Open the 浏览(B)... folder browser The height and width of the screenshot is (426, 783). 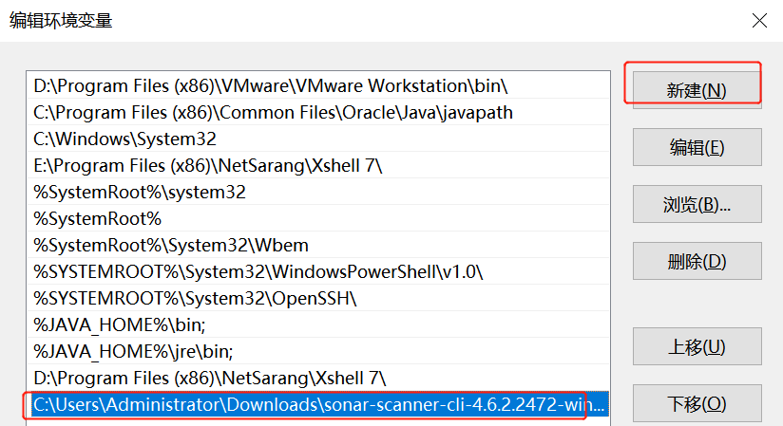coord(697,204)
